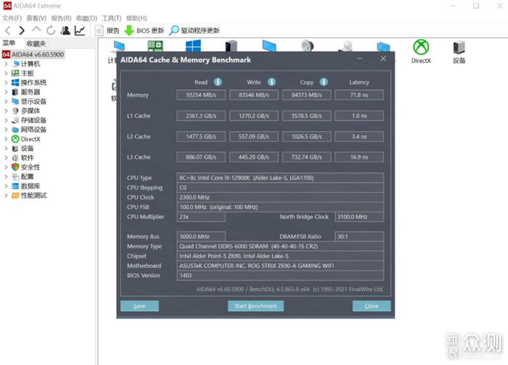Screen dimensions: 508x365
Task: Select DirectX in the tree
Action: 30,139
